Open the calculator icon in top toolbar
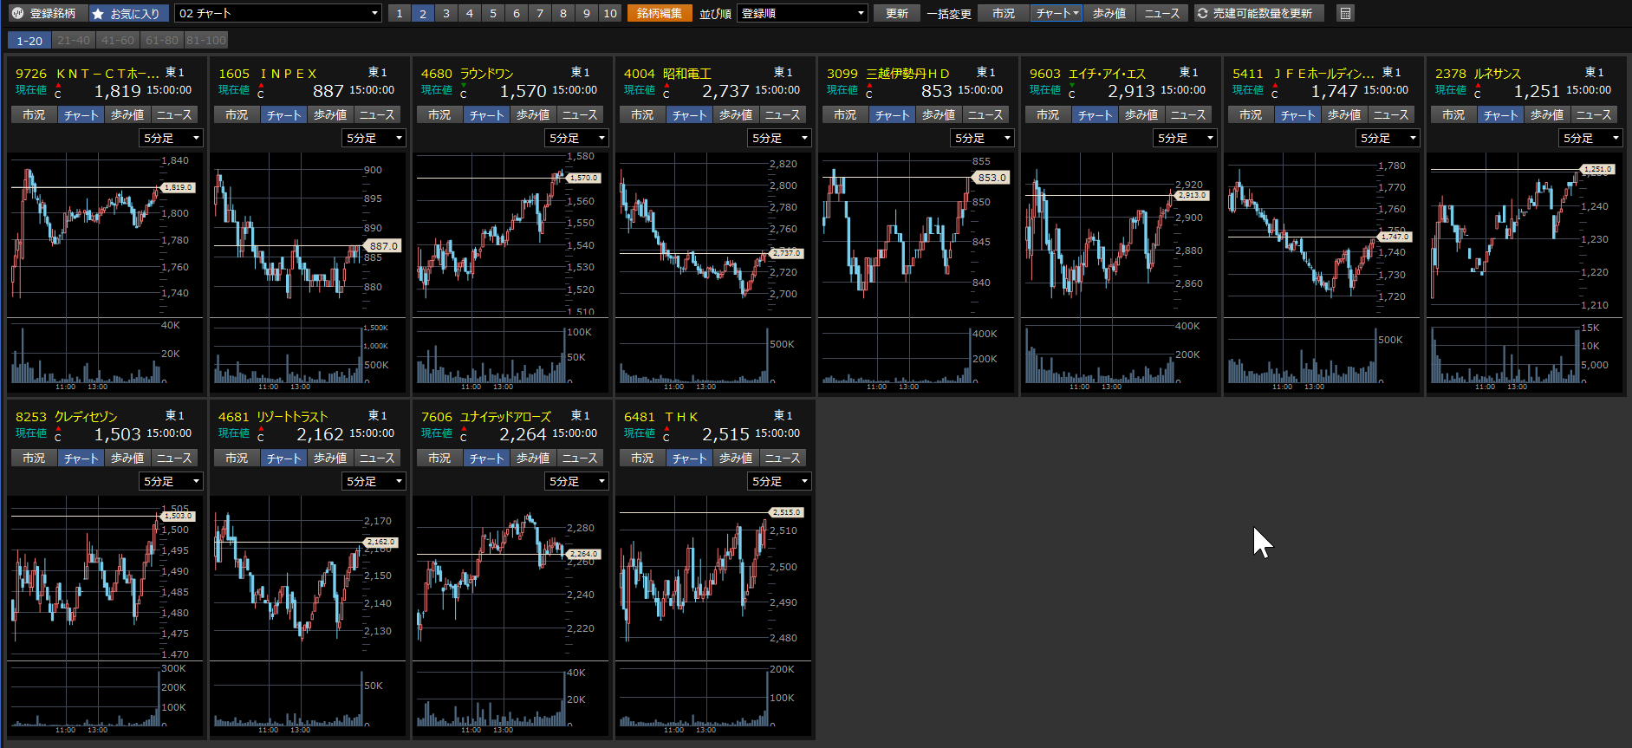Viewport: 1632px width, 748px height. coord(1345,13)
